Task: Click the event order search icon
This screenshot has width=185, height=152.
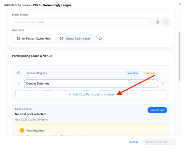Action: pyautogui.click(x=166, y=22)
